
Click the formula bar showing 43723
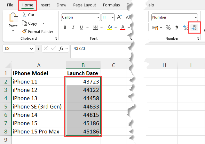coord(101,52)
